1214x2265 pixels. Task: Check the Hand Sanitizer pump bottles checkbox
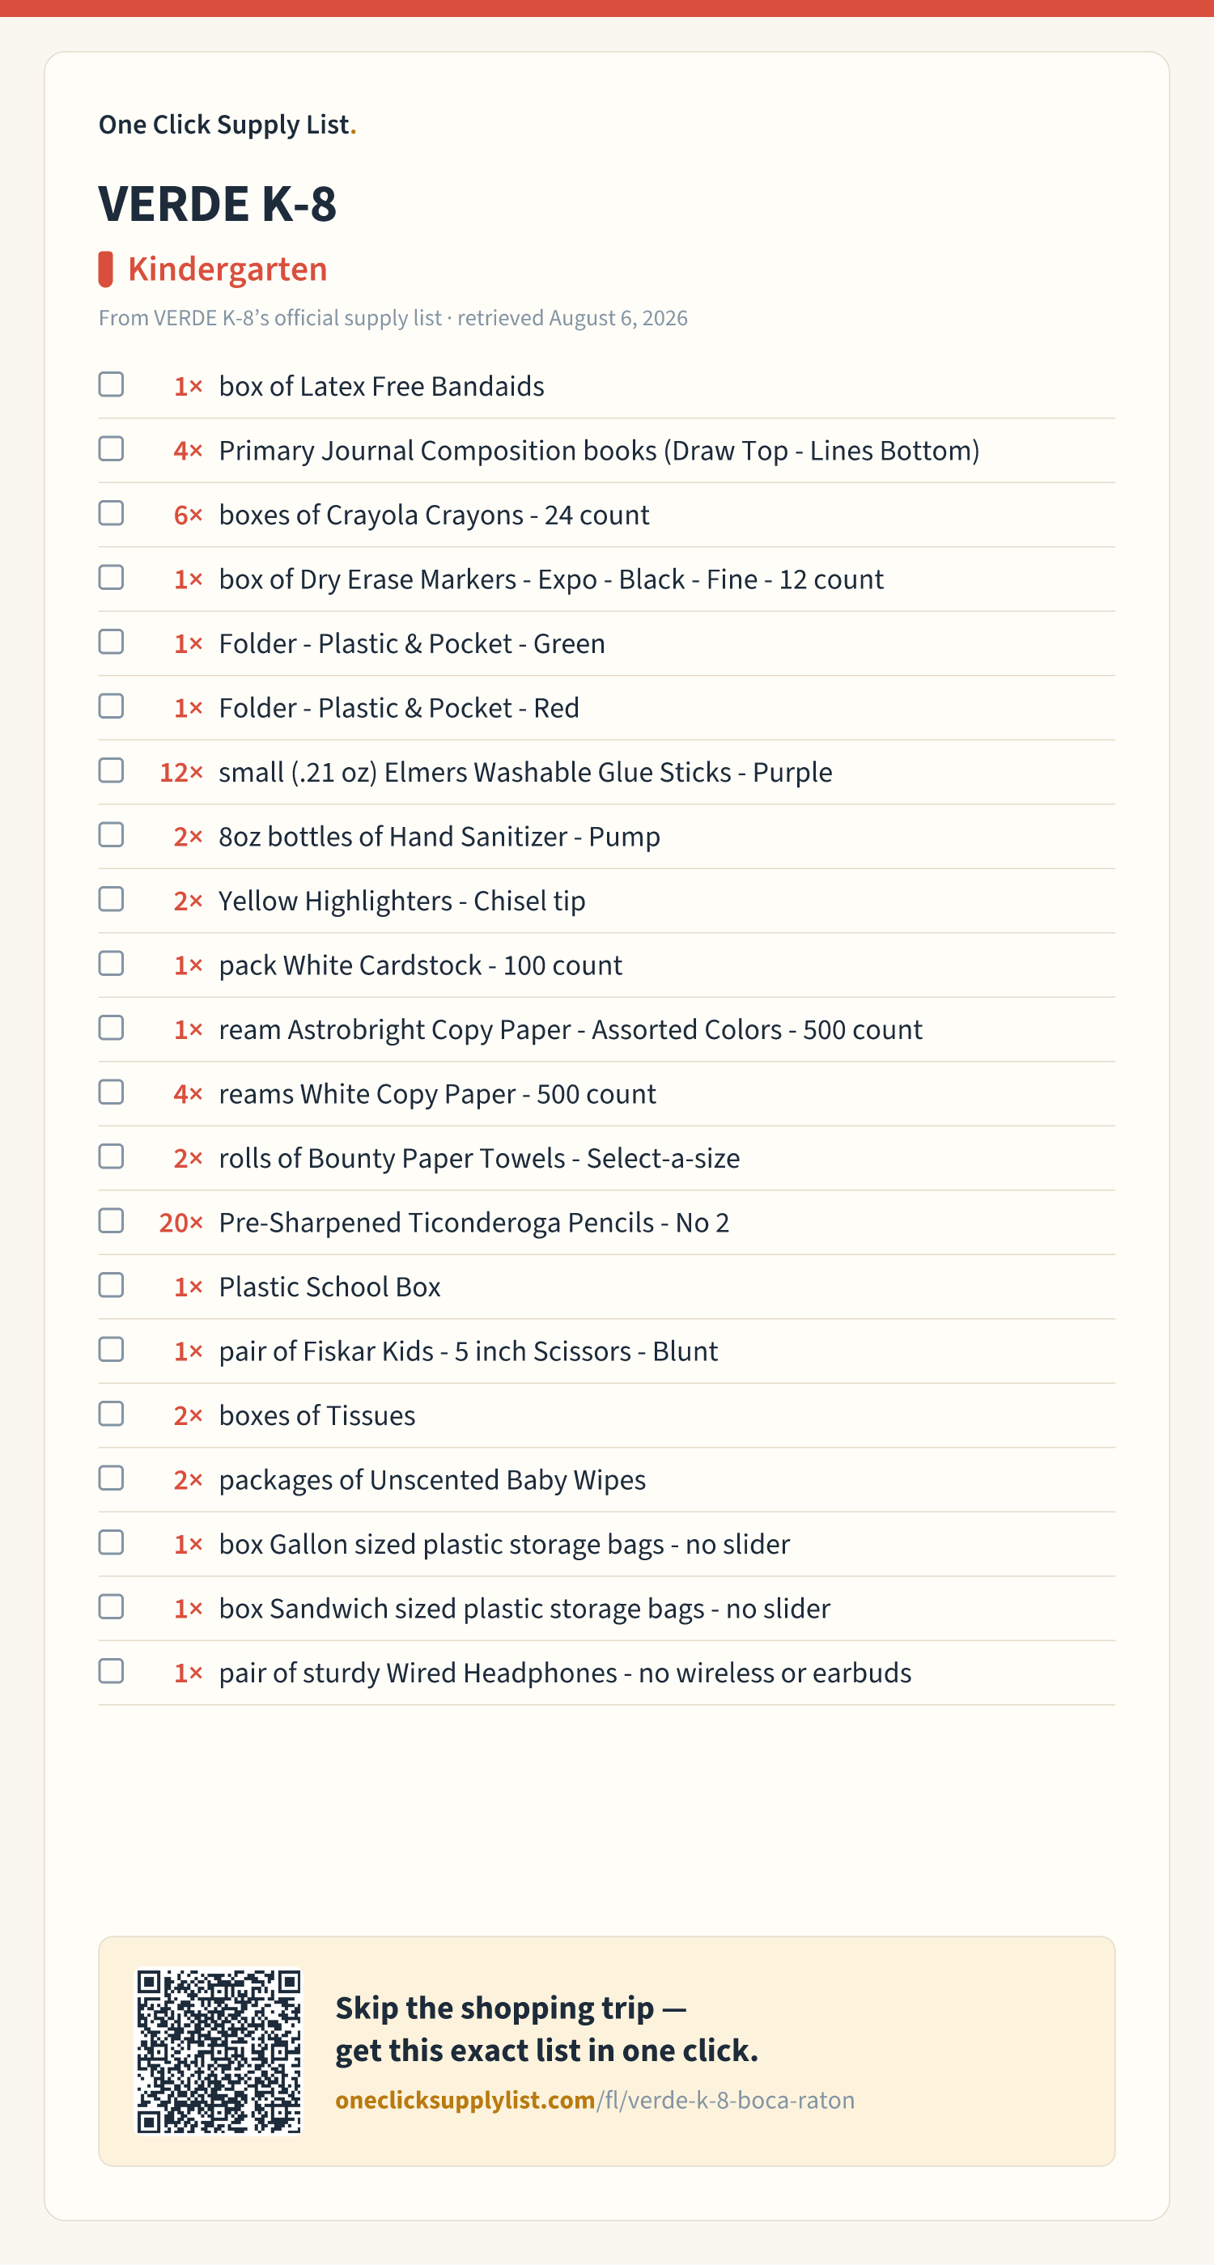point(111,834)
